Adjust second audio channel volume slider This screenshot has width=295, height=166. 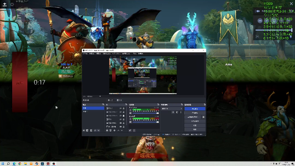[x=146, y=122]
